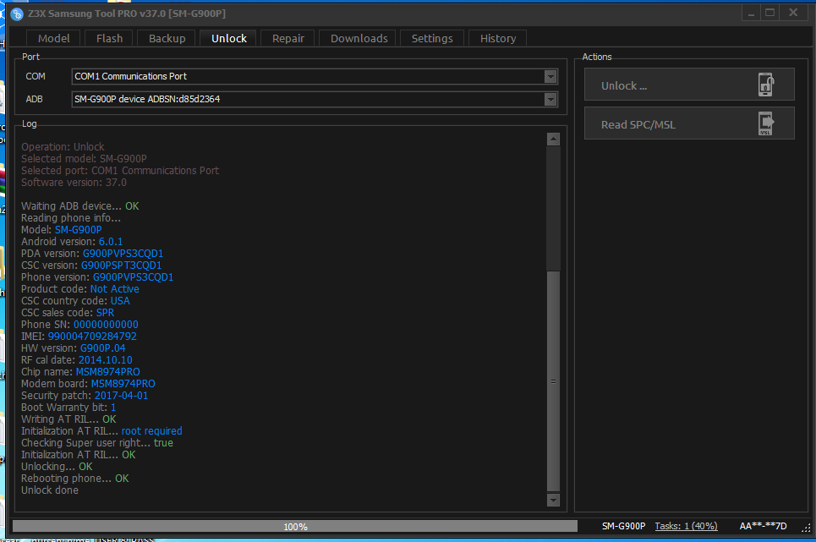Click log scrollbar down arrow

pyautogui.click(x=553, y=501)
